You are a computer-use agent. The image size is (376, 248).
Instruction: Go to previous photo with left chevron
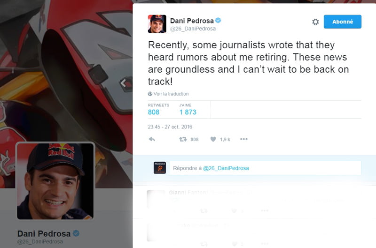[124, 83]
